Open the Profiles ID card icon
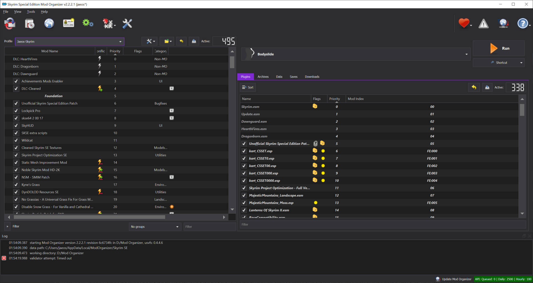The width and height of the screenshot is (533, 283). pos(69,23)
